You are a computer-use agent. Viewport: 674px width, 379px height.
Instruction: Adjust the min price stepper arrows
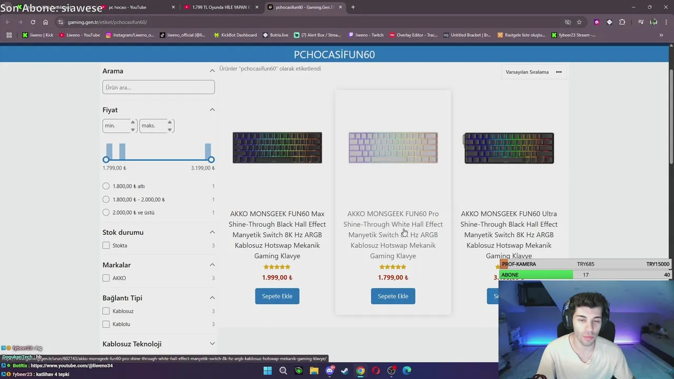click(x=133, y=126)
